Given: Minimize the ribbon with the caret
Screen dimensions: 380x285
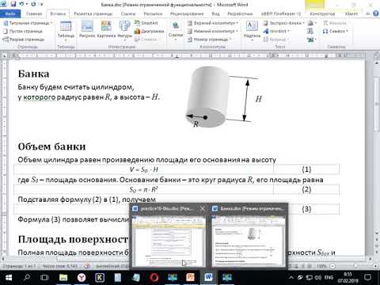Looking at the screenshot, I should click(368, 13).
